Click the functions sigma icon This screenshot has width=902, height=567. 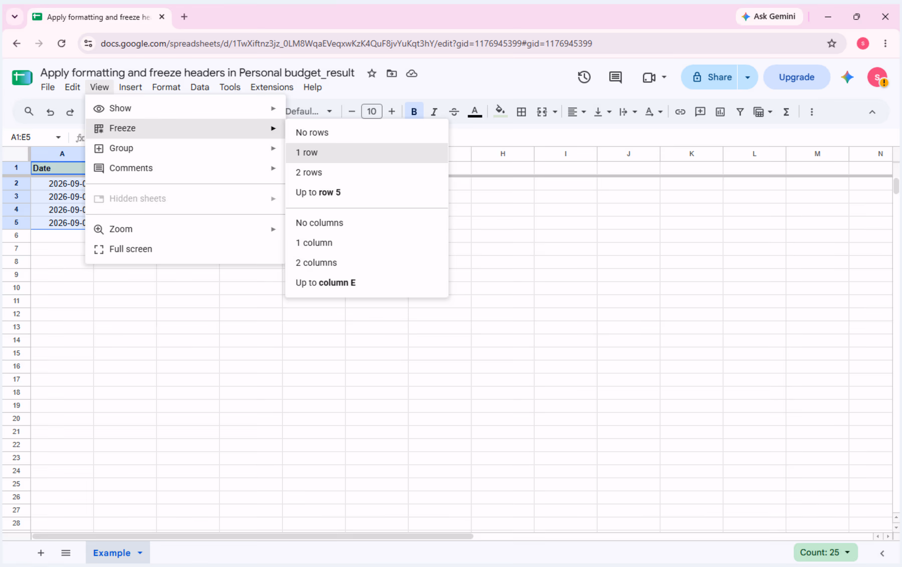(x=786, y=112)
